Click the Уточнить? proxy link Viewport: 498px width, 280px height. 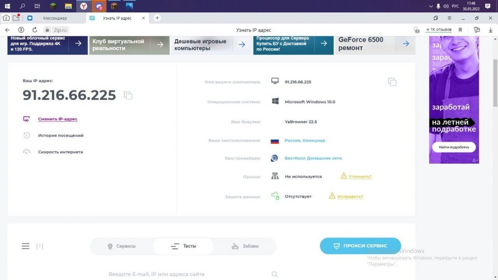[x=360, y=177]
